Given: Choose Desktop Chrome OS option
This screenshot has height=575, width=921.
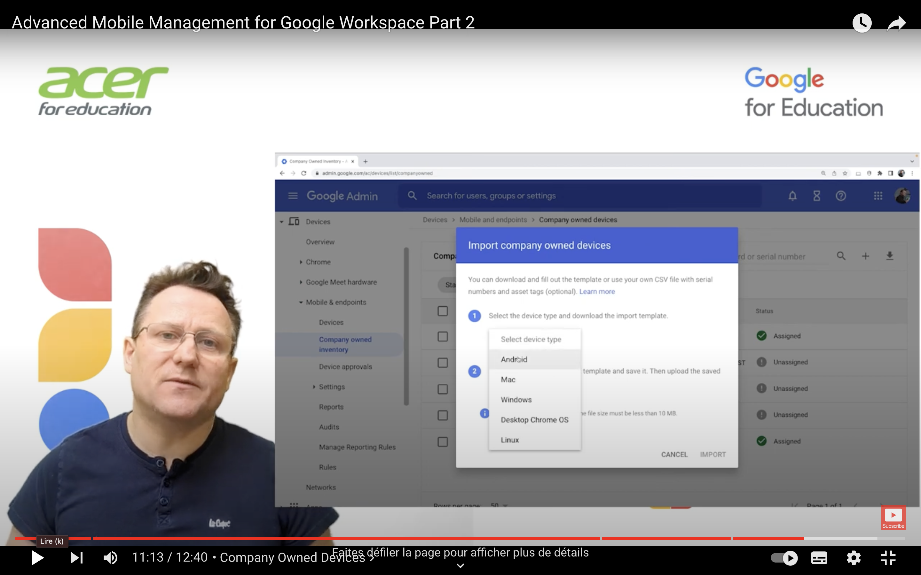Looking at the screenshot, I should pyautogui.click(x=534, y=420).
